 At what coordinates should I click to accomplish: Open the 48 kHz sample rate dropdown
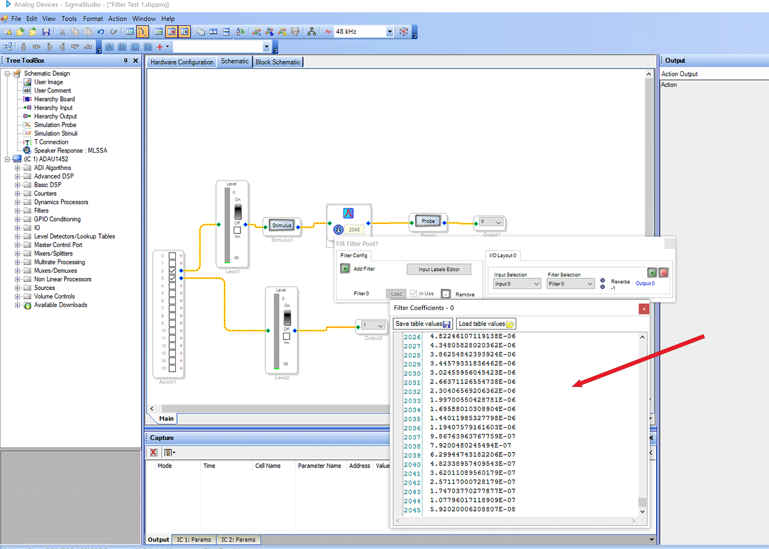[390, 32]
